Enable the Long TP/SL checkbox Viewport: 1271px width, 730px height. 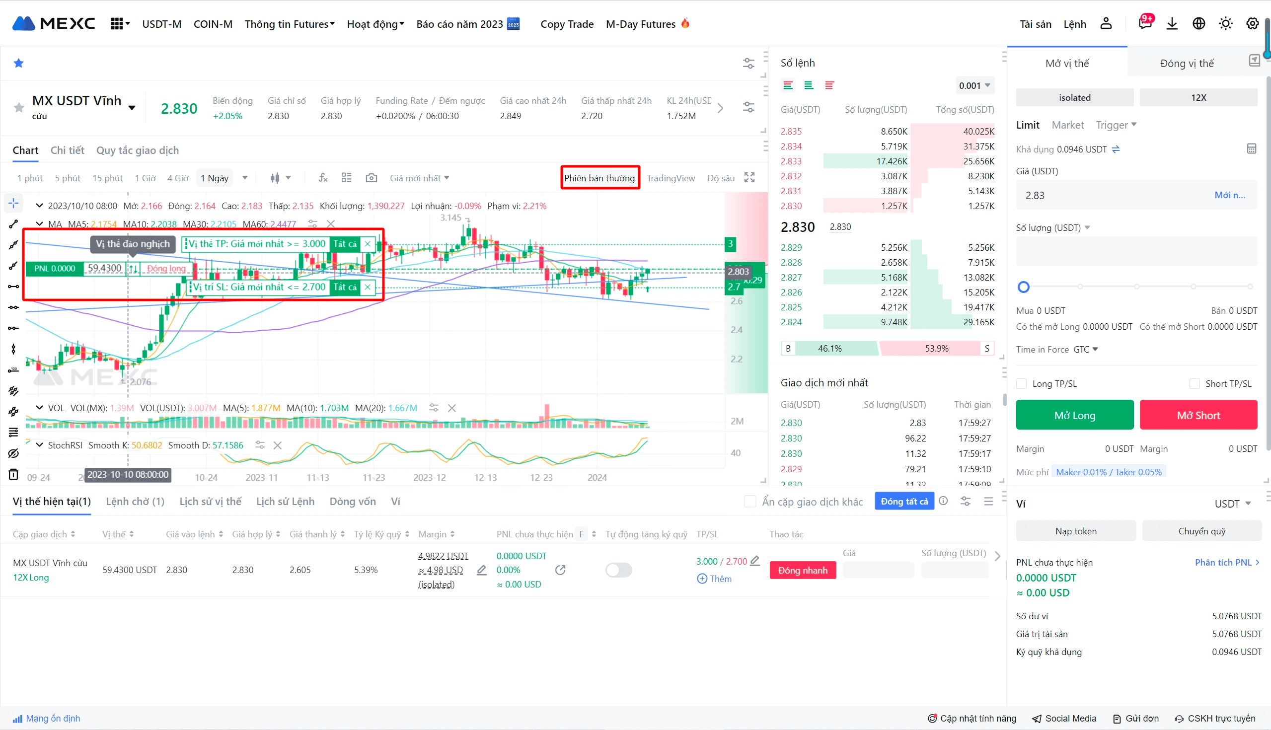(1022, 383)
